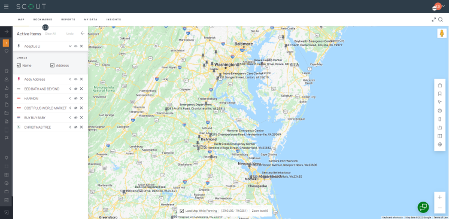This screenshot has width=449, height=219.
Task: Toggle the Name label checkbox
Action: click(x=19, y=65)
